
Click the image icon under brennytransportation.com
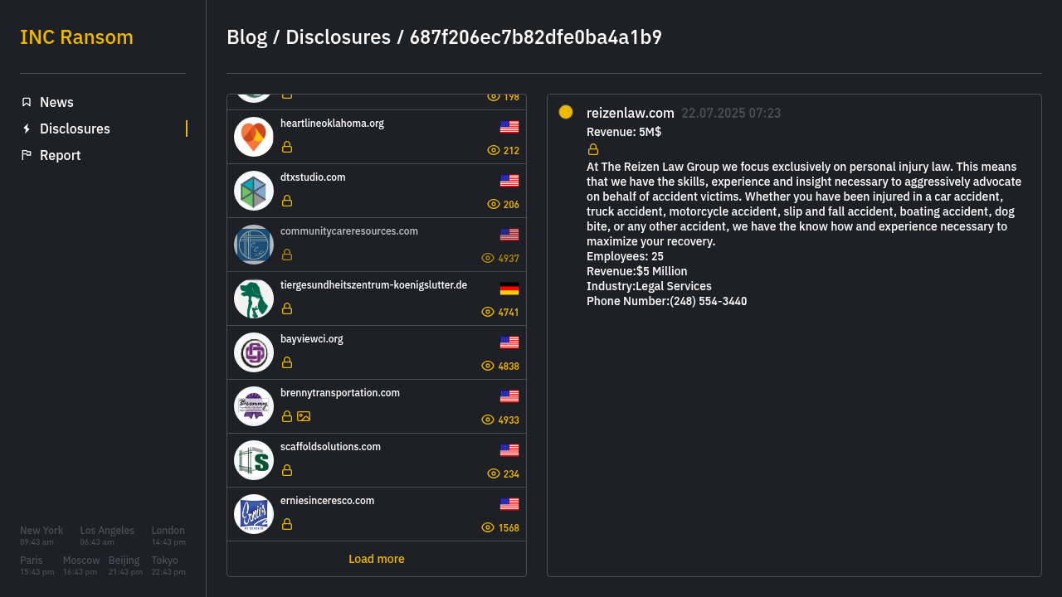pyautogui.click(x=304, y=416)
